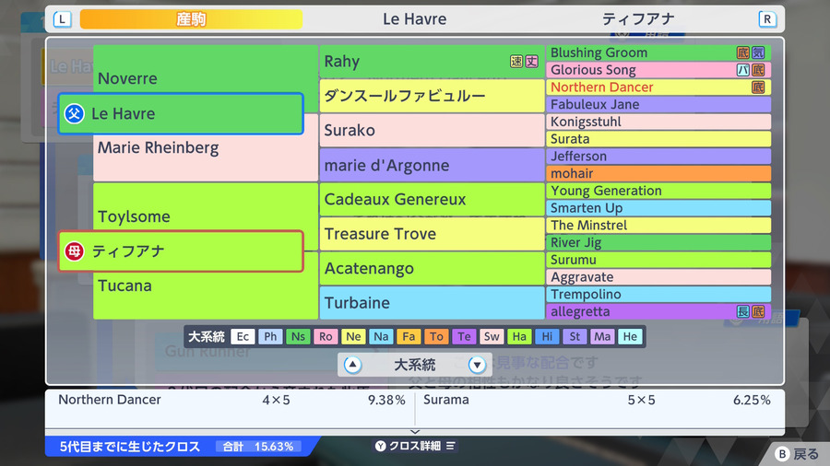Select Fabuleux Jane ancestor row
This screenshot has height=466, width=830.
[x=658, y=105]
